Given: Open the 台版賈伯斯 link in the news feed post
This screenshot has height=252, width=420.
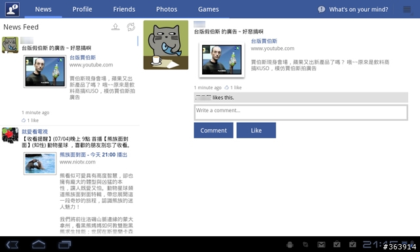Looking at the screenshot, I should tap(83, 57).
